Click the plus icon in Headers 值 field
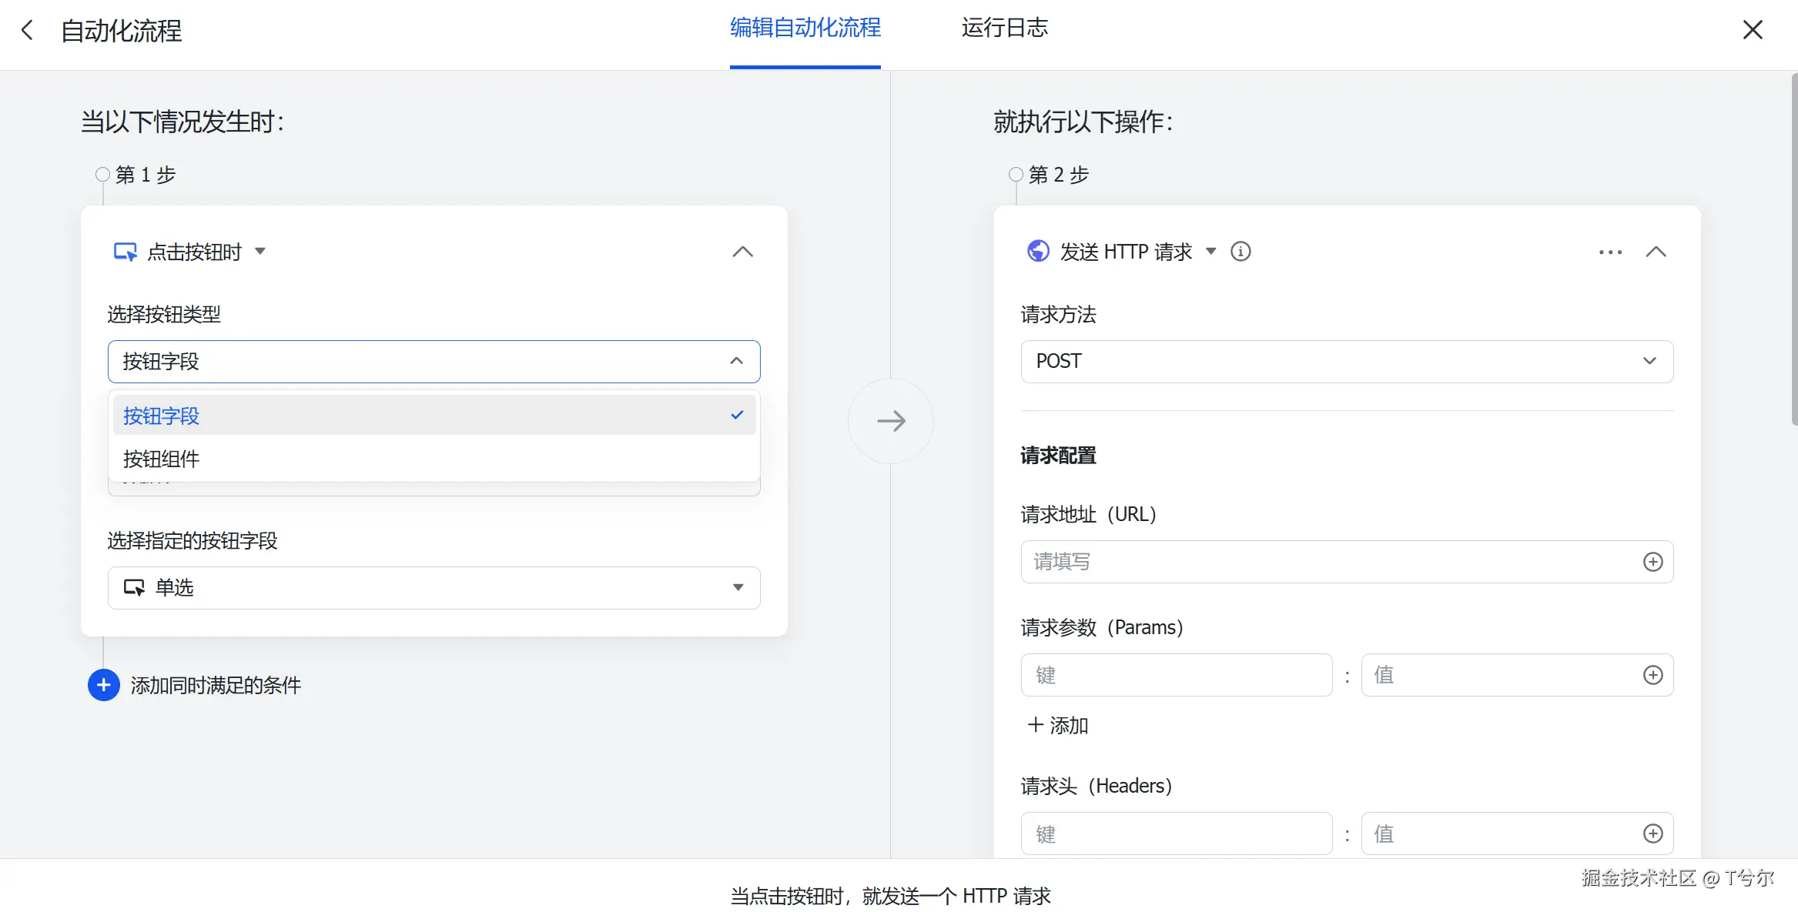The height and width of the screenshot is (912, 1798). 1652,834
